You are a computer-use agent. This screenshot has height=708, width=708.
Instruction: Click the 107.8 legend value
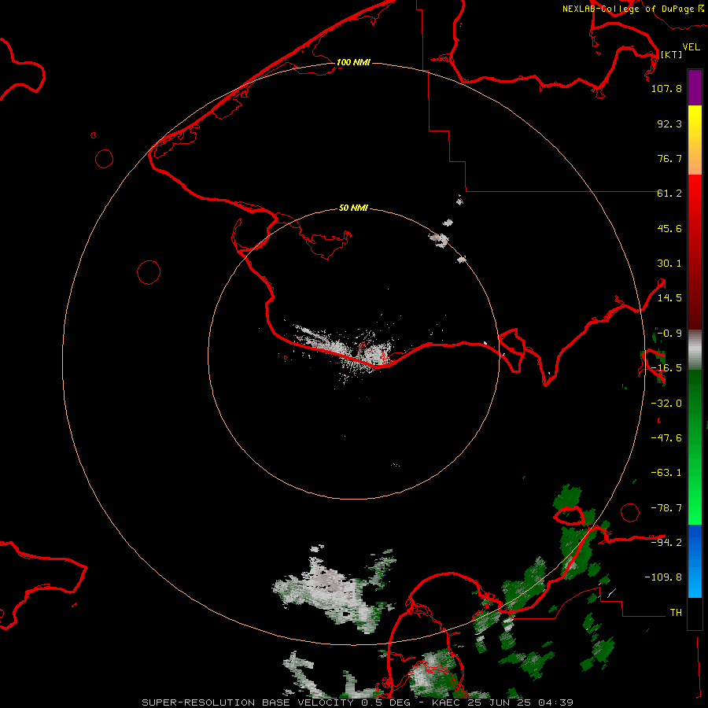coord(666,88)
